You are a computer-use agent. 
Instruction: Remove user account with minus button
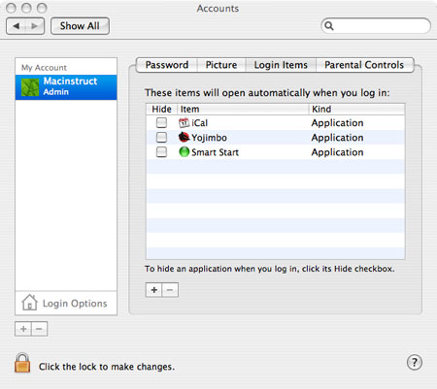40,329
